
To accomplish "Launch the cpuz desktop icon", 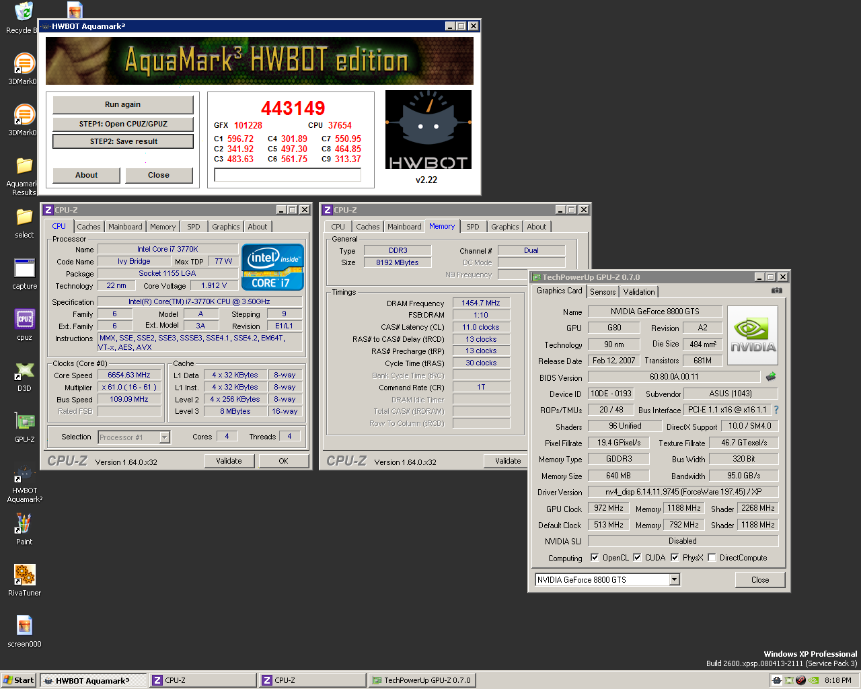I will [24, 319].
